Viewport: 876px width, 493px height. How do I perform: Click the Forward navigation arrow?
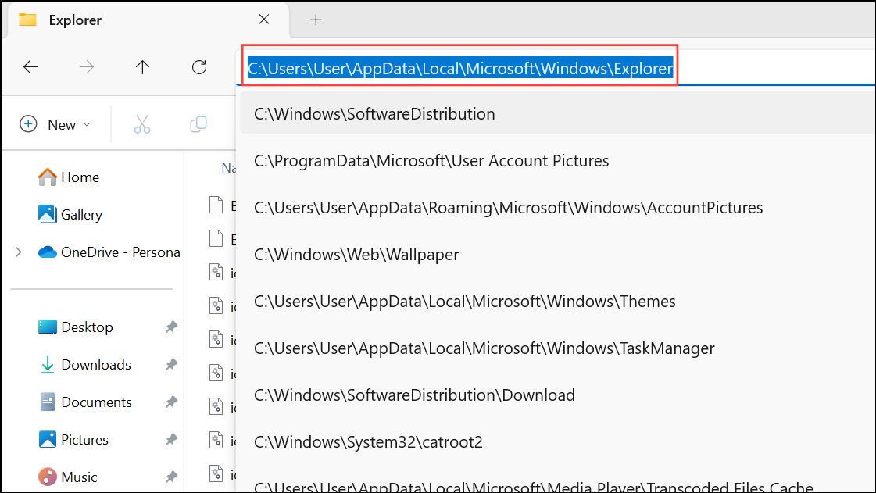click(86, 66)
